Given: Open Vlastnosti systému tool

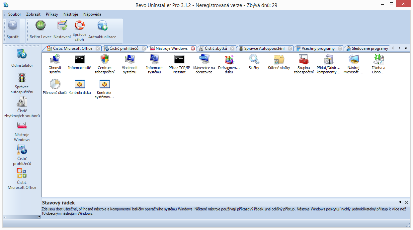Looking at the screenshot, I should tap(129, 64).
